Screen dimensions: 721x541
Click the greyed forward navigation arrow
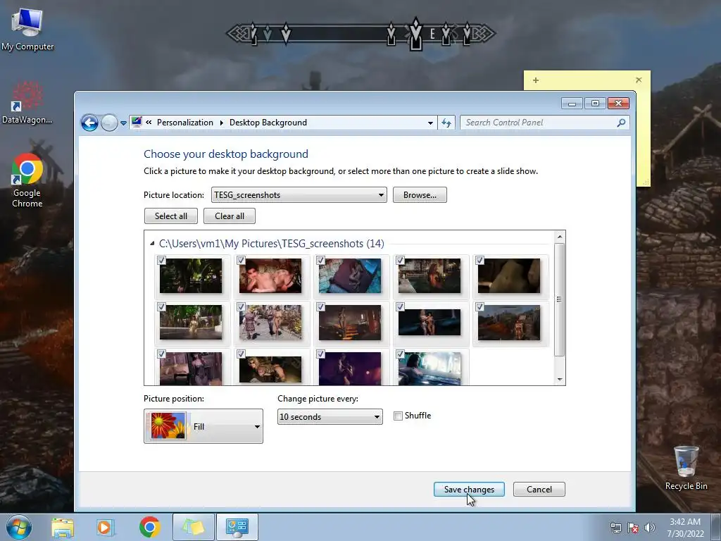pos(109,123)
